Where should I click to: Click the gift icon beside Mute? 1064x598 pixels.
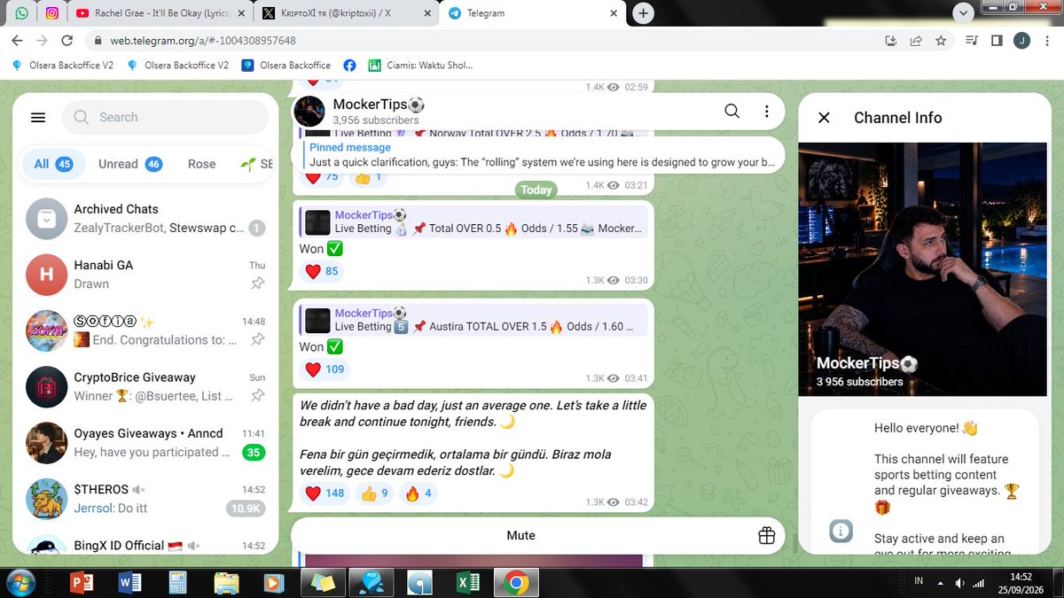pyautogui.click(x=766, y=535)
